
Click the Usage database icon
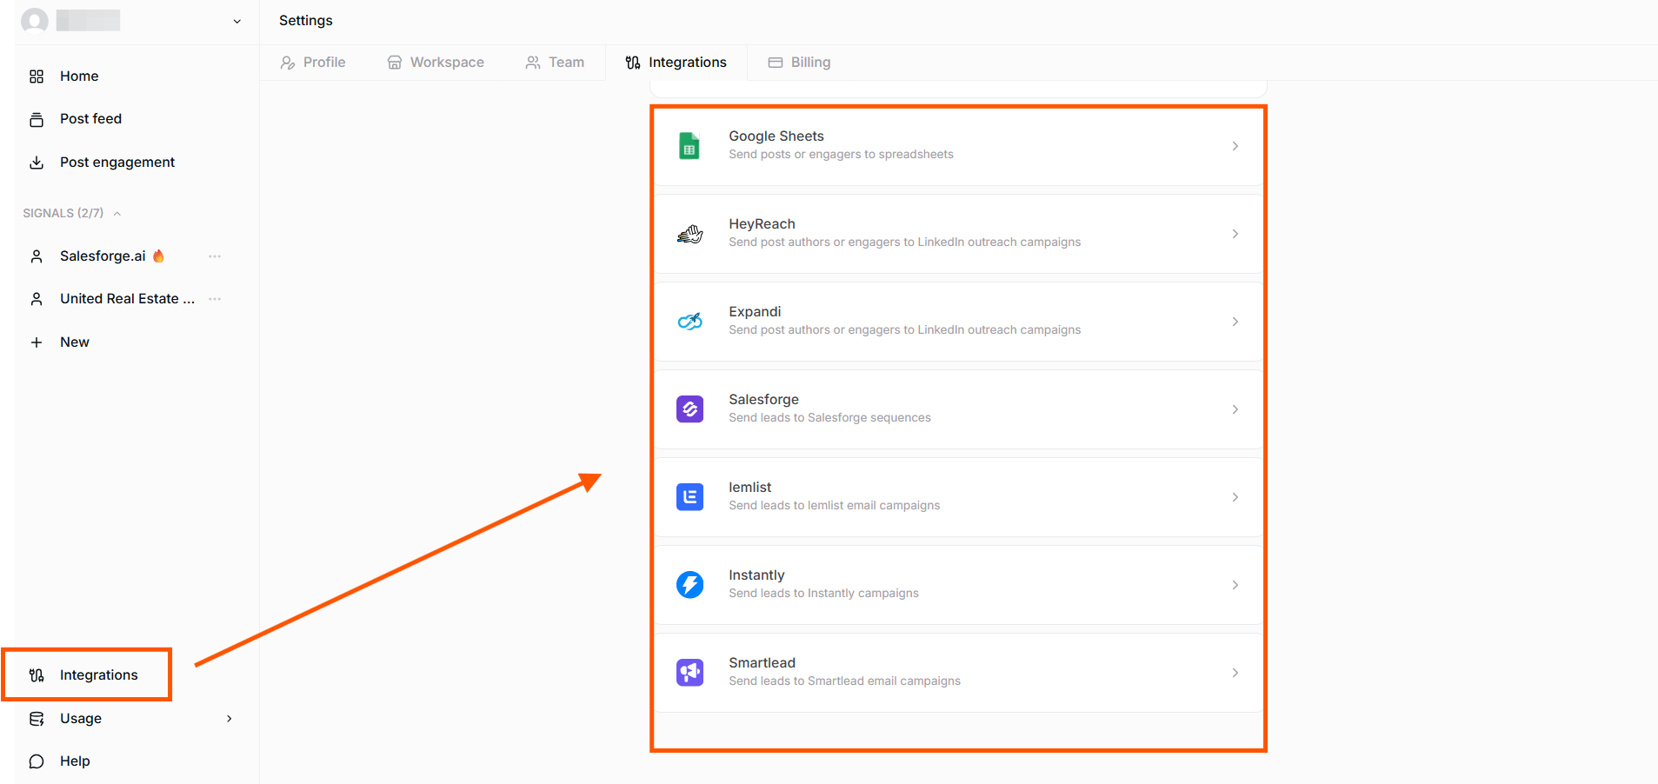37,719
